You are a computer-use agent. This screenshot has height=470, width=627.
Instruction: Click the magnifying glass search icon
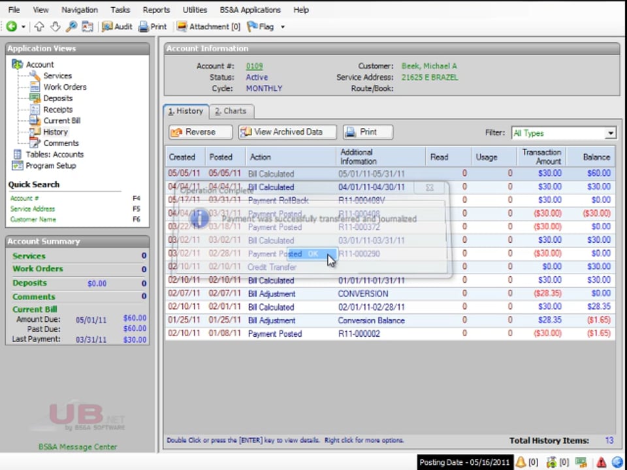[x=71, y=27]
